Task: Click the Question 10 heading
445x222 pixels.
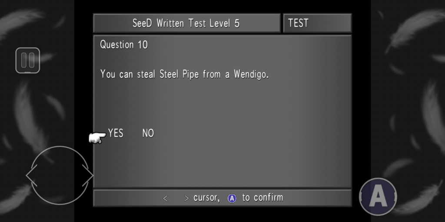Action: tap(124, 45)
